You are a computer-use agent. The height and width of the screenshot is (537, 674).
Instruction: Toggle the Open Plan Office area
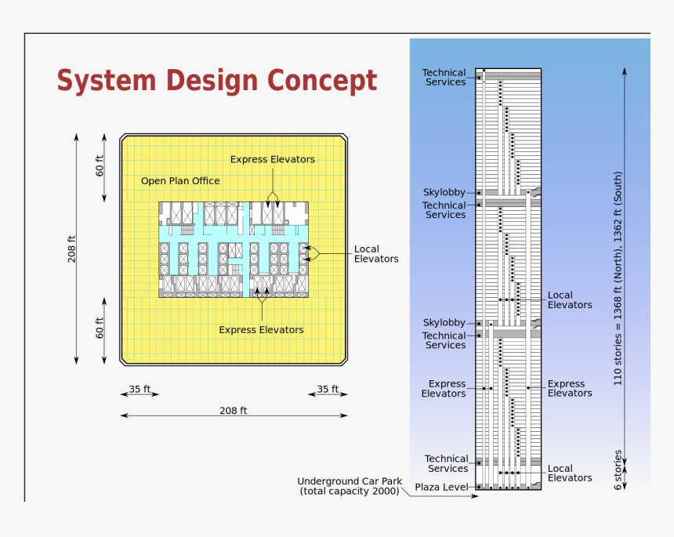[x=180, y=180]
